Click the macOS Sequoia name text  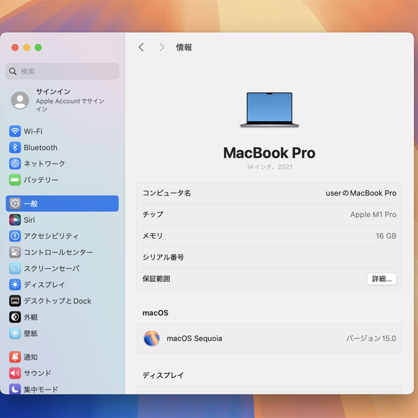(194, 338)
